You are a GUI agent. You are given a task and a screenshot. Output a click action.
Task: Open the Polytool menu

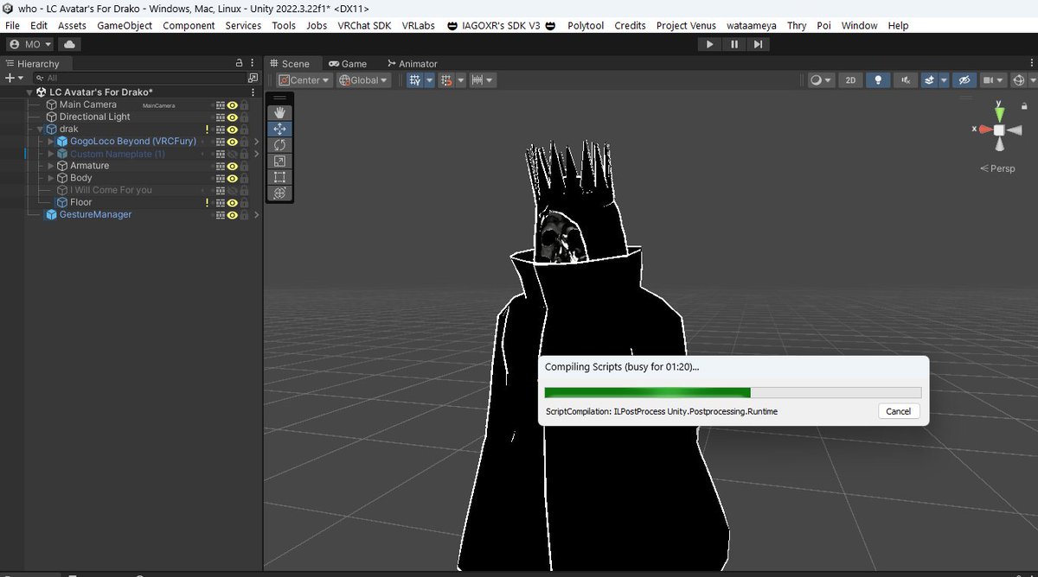tap(586, 25)
